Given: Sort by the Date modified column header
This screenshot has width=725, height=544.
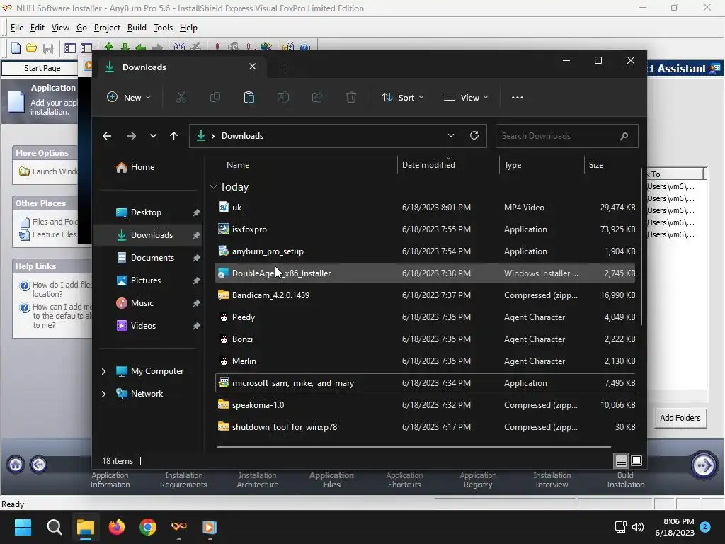Looking at the screenshot, I should 428,165.
